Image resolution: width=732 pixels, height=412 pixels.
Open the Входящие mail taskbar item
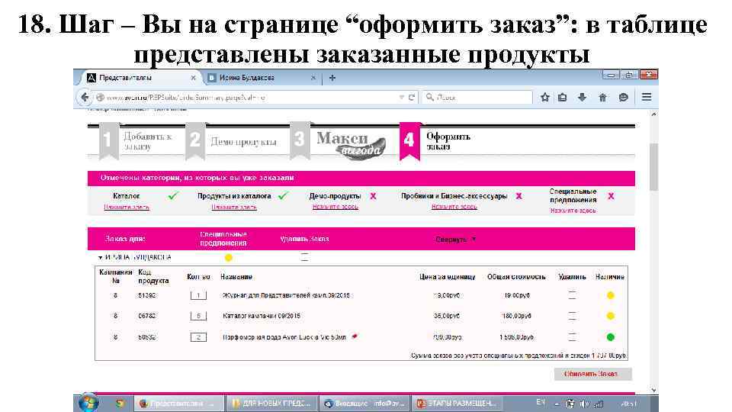[364, 403]
